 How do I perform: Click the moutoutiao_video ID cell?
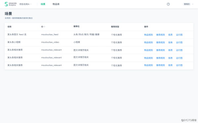click(x=50, y=42)
